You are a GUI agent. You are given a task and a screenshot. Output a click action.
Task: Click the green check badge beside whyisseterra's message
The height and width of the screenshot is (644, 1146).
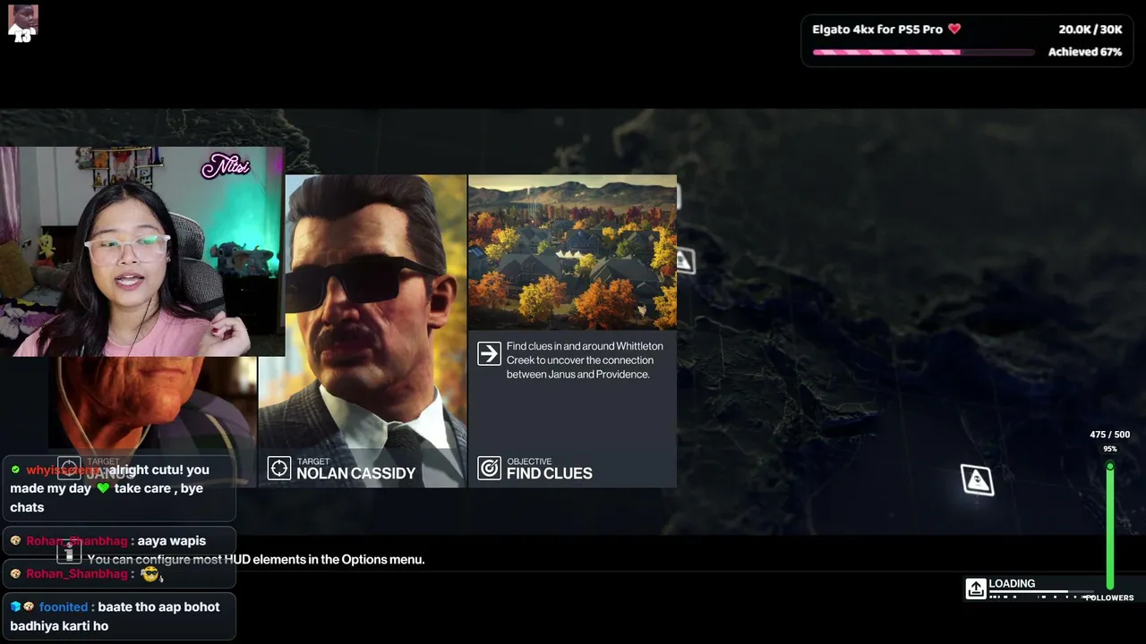16,470
